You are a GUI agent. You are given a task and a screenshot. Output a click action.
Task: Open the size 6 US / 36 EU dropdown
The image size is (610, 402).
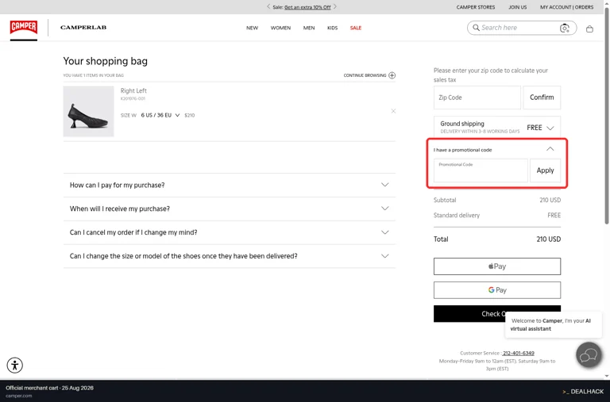[x=160, y=115]
